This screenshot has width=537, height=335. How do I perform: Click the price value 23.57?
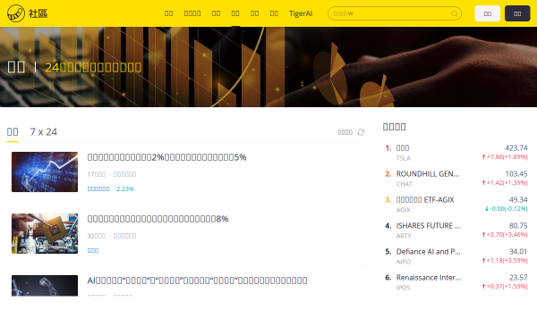coord(518,277)
